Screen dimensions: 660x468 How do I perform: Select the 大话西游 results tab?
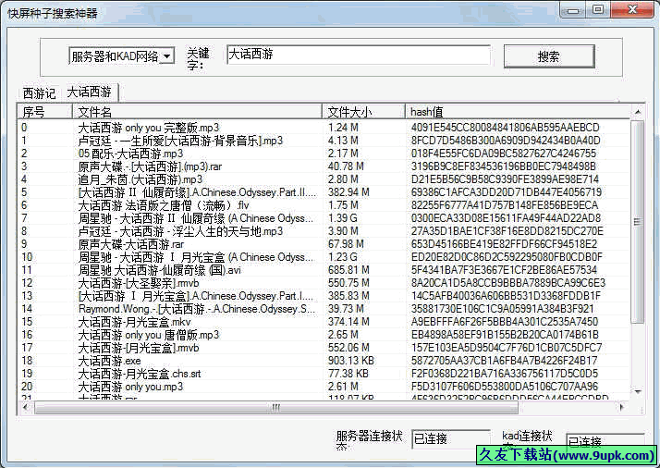(x=90, y=92)
